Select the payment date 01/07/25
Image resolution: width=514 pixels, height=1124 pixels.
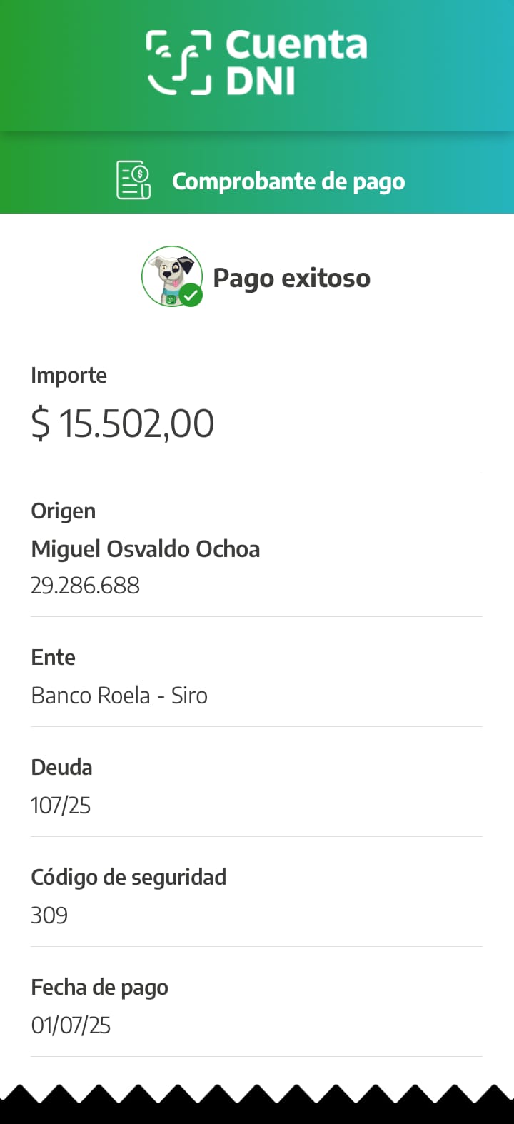point(71,1025)
